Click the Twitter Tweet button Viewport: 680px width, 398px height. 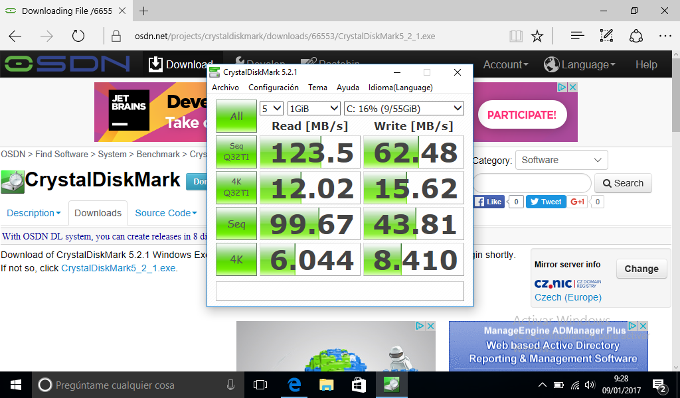(x=546, y=202)
